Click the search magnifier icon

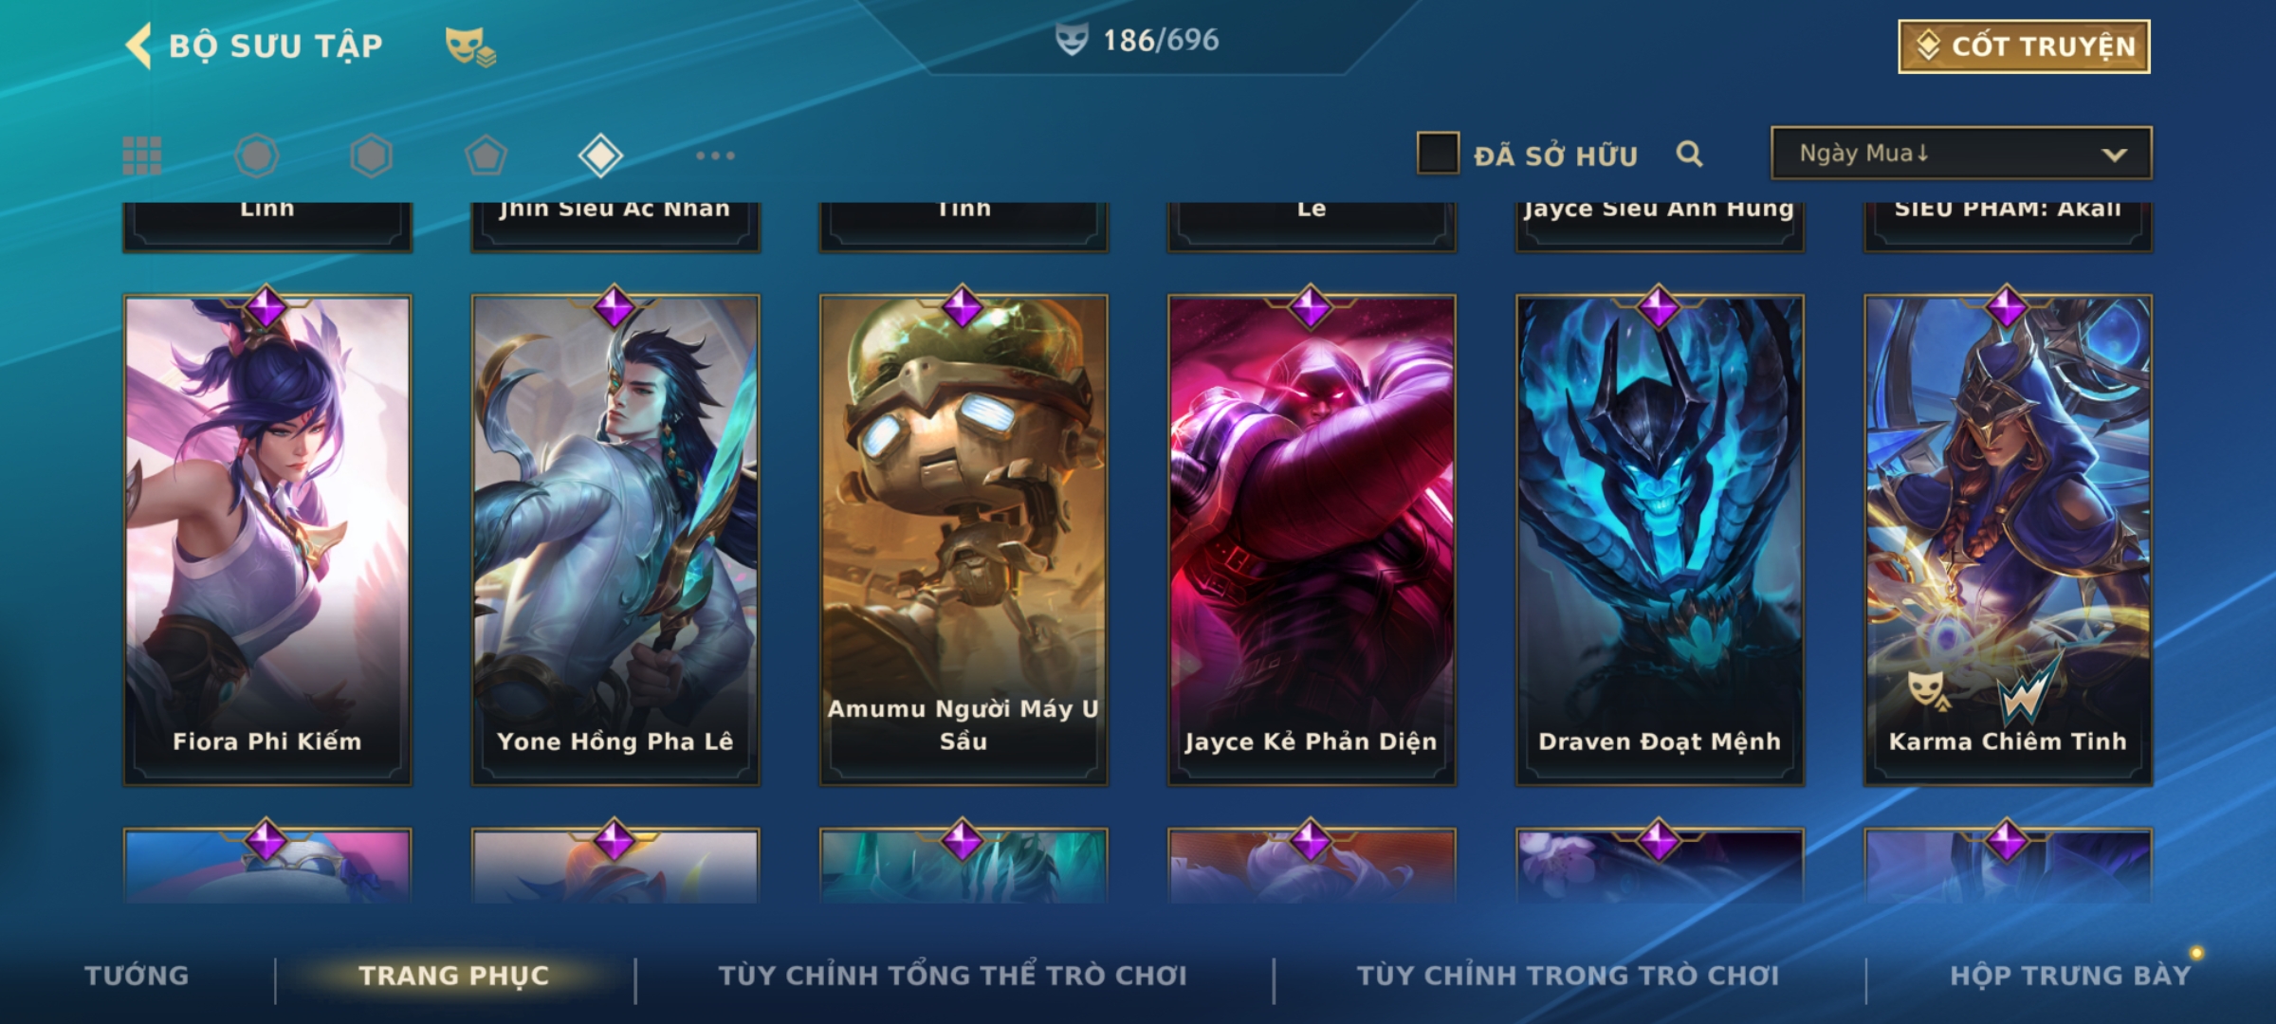coord(1689,154)
